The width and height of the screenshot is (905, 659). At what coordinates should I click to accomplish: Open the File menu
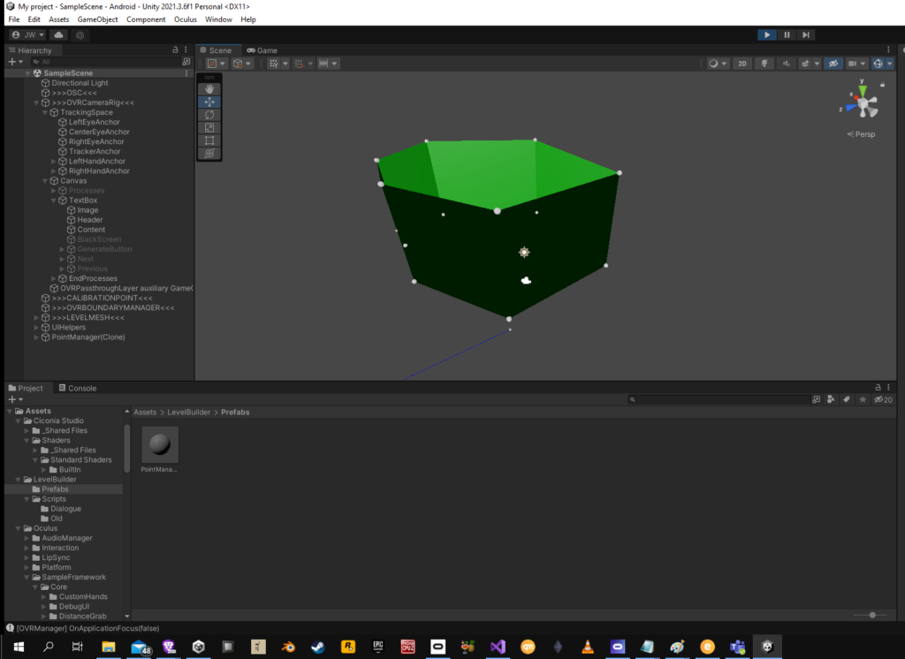pyautogui.click(x=14, y=19)
